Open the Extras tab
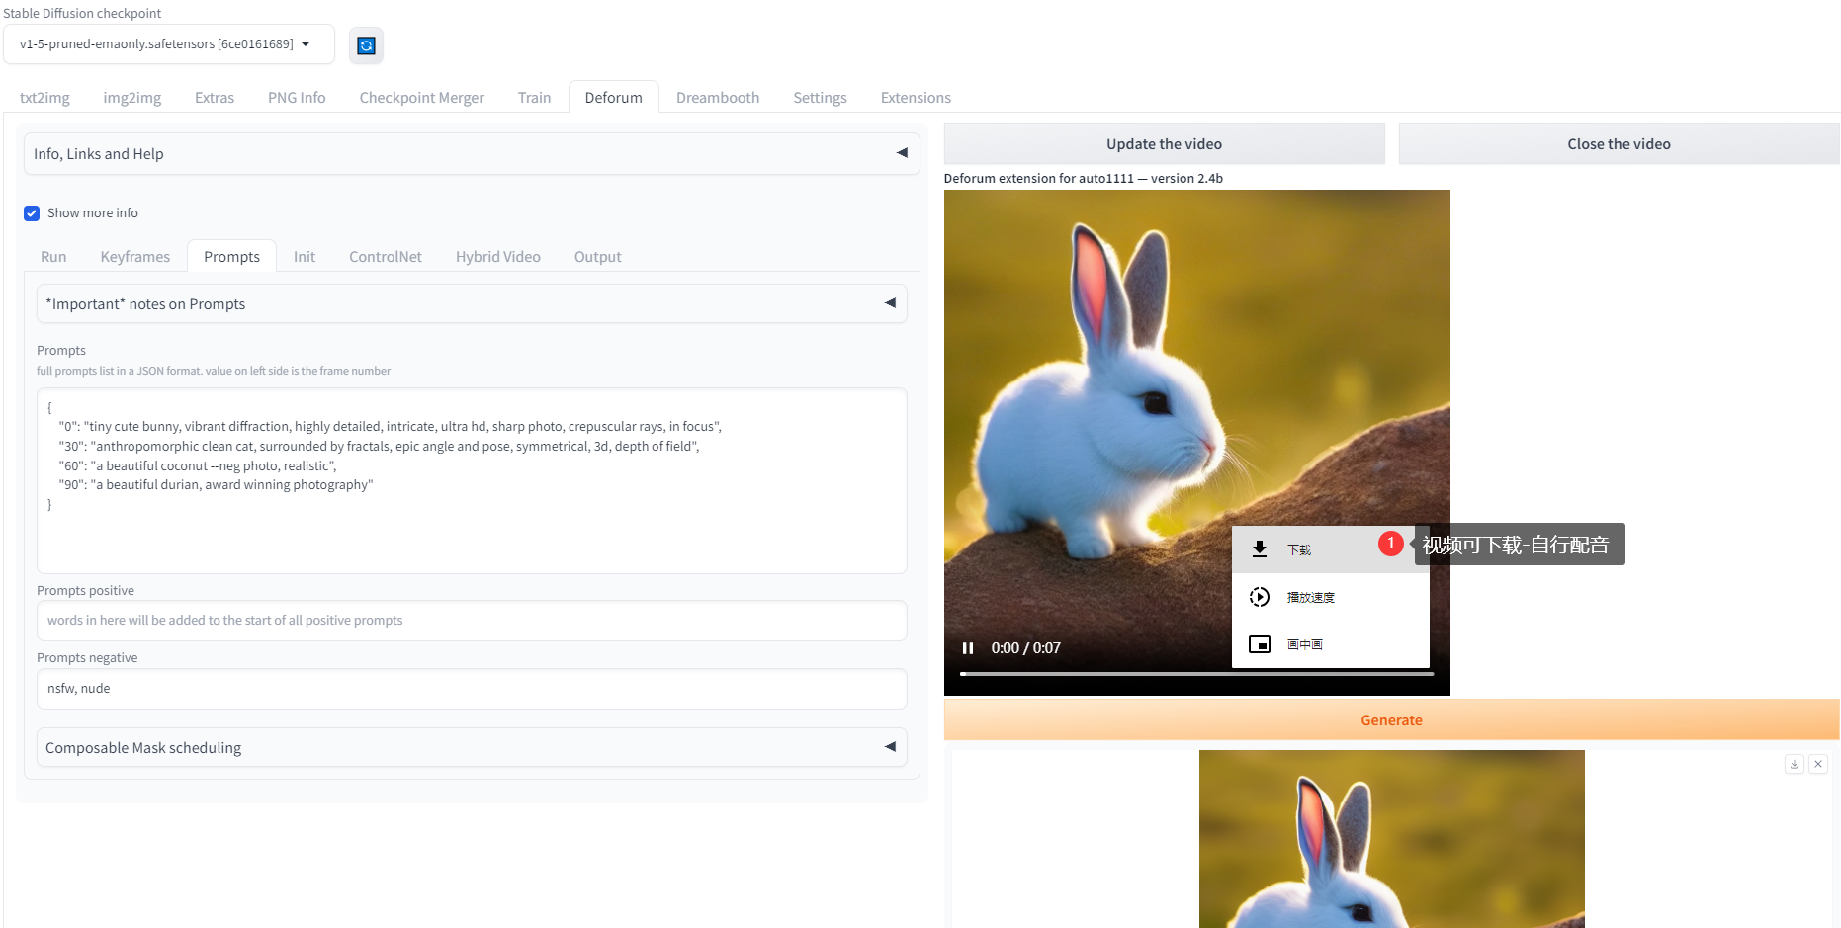1841x928 pixels. point(215,98)
